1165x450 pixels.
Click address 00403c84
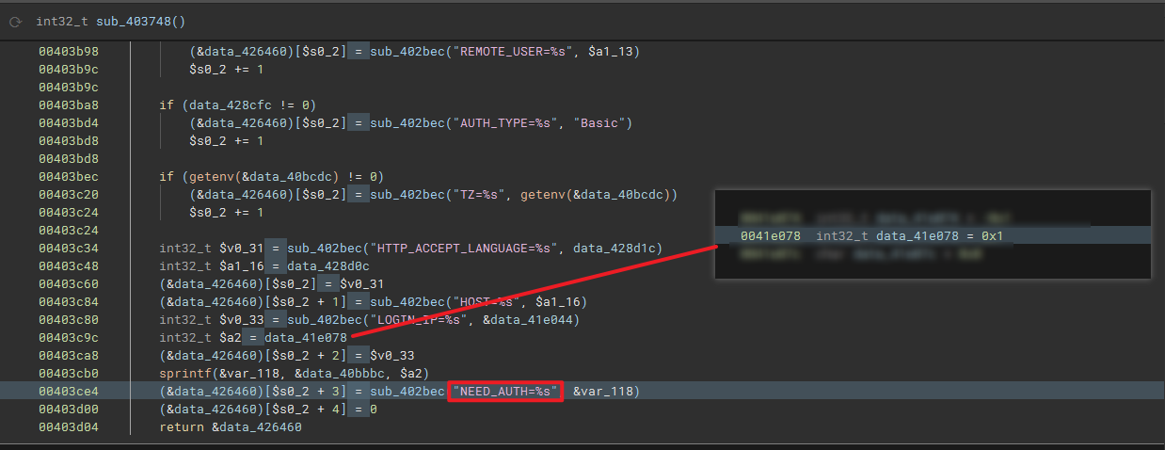(68, 302)
